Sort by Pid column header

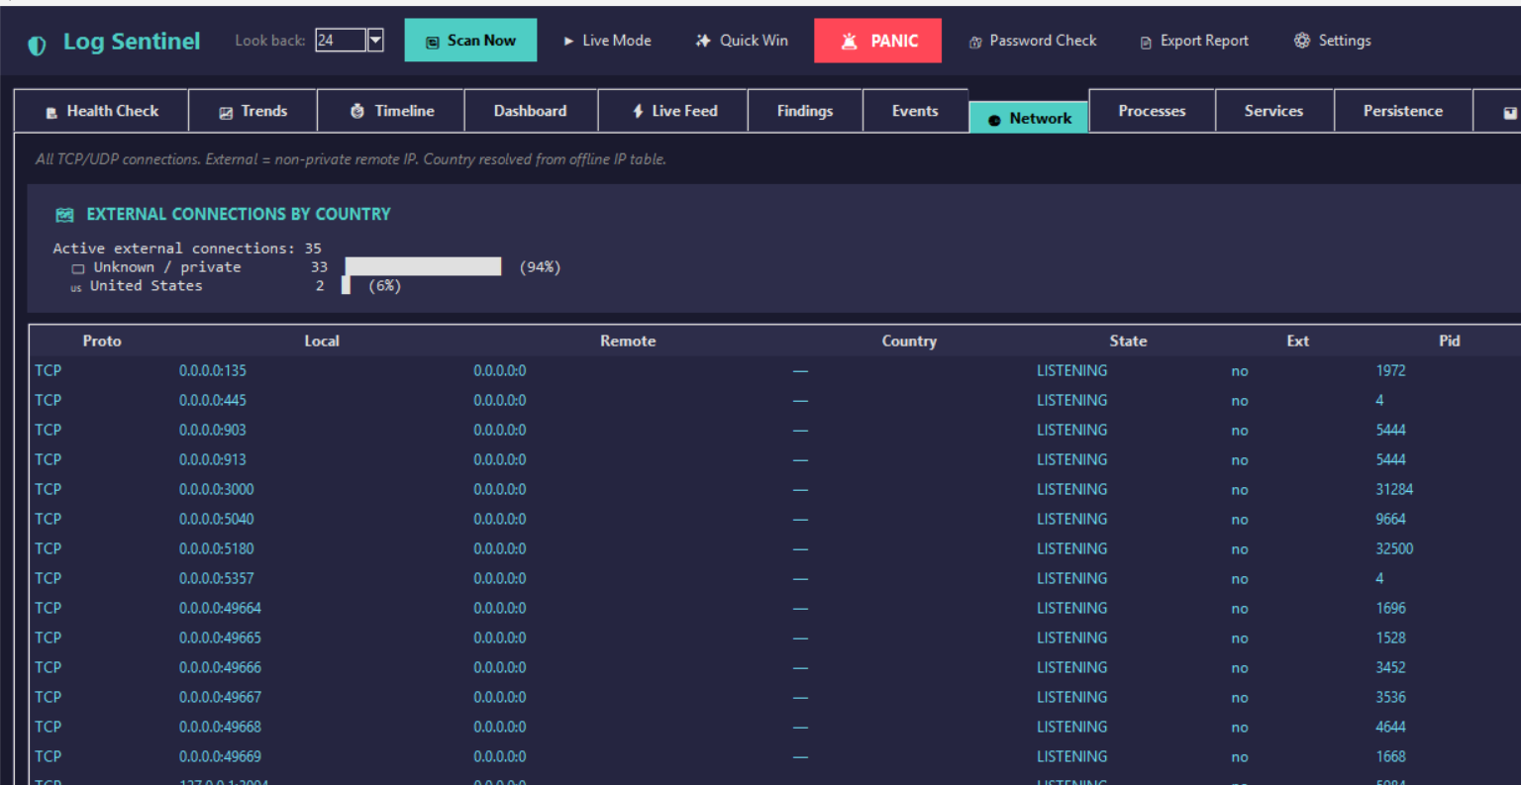pyautogui.click(x=1449, y=341)
